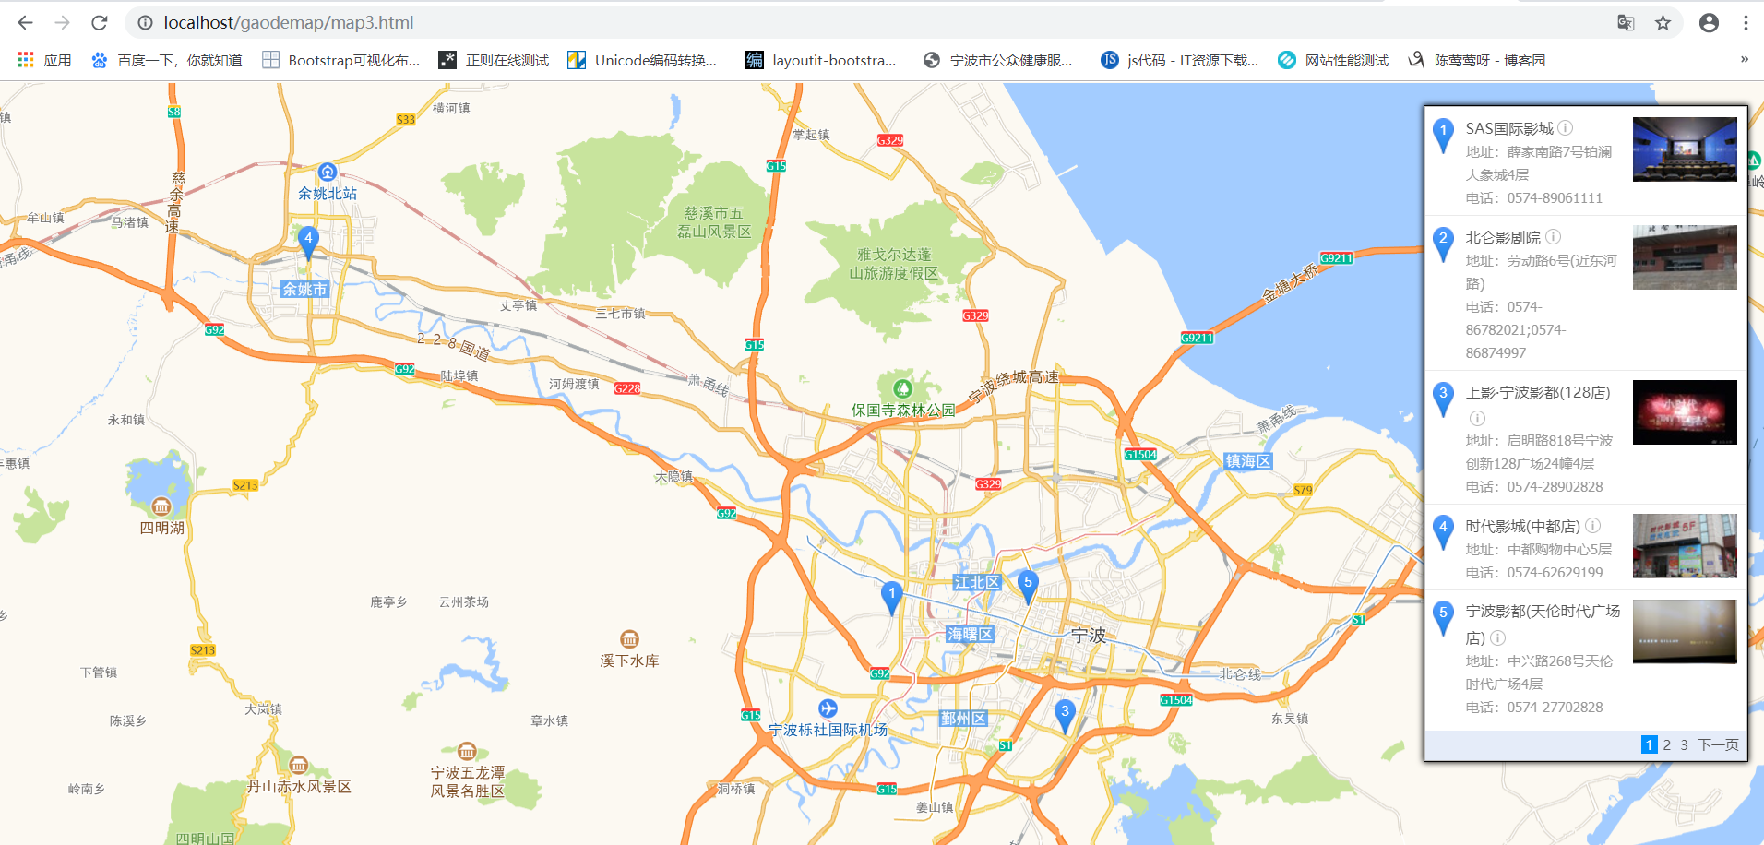The width and height of the screenshot is (1764, 845).
Task: Select result 4 marker in list panel
Action: coord(1443,532)
